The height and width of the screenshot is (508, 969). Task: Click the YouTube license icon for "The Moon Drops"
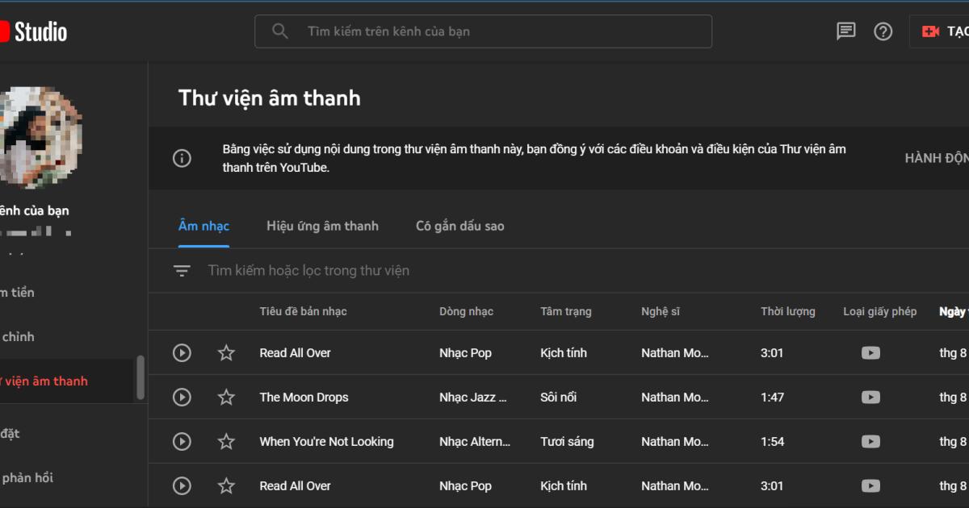[870, 397]
